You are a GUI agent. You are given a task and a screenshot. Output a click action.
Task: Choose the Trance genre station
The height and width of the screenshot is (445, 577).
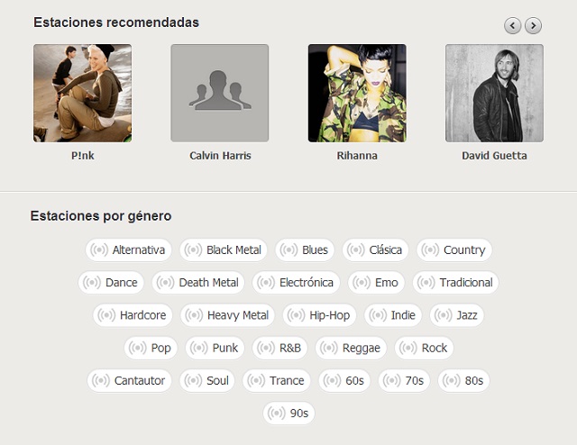tap(277, 380)
